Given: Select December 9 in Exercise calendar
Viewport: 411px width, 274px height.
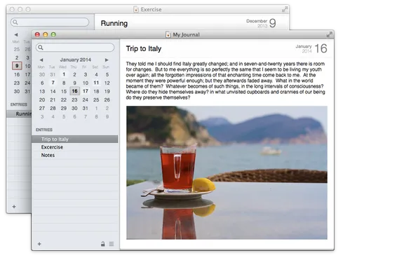Looking at the screenshot, I should point(17,66).
